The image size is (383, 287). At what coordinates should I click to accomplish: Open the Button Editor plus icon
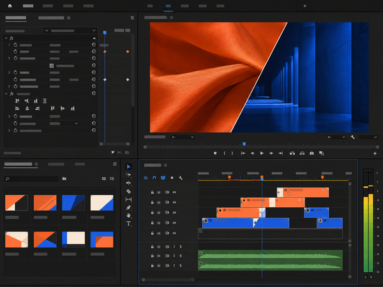[375, 153]
